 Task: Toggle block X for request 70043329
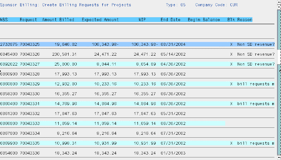[x=231, y=84]
